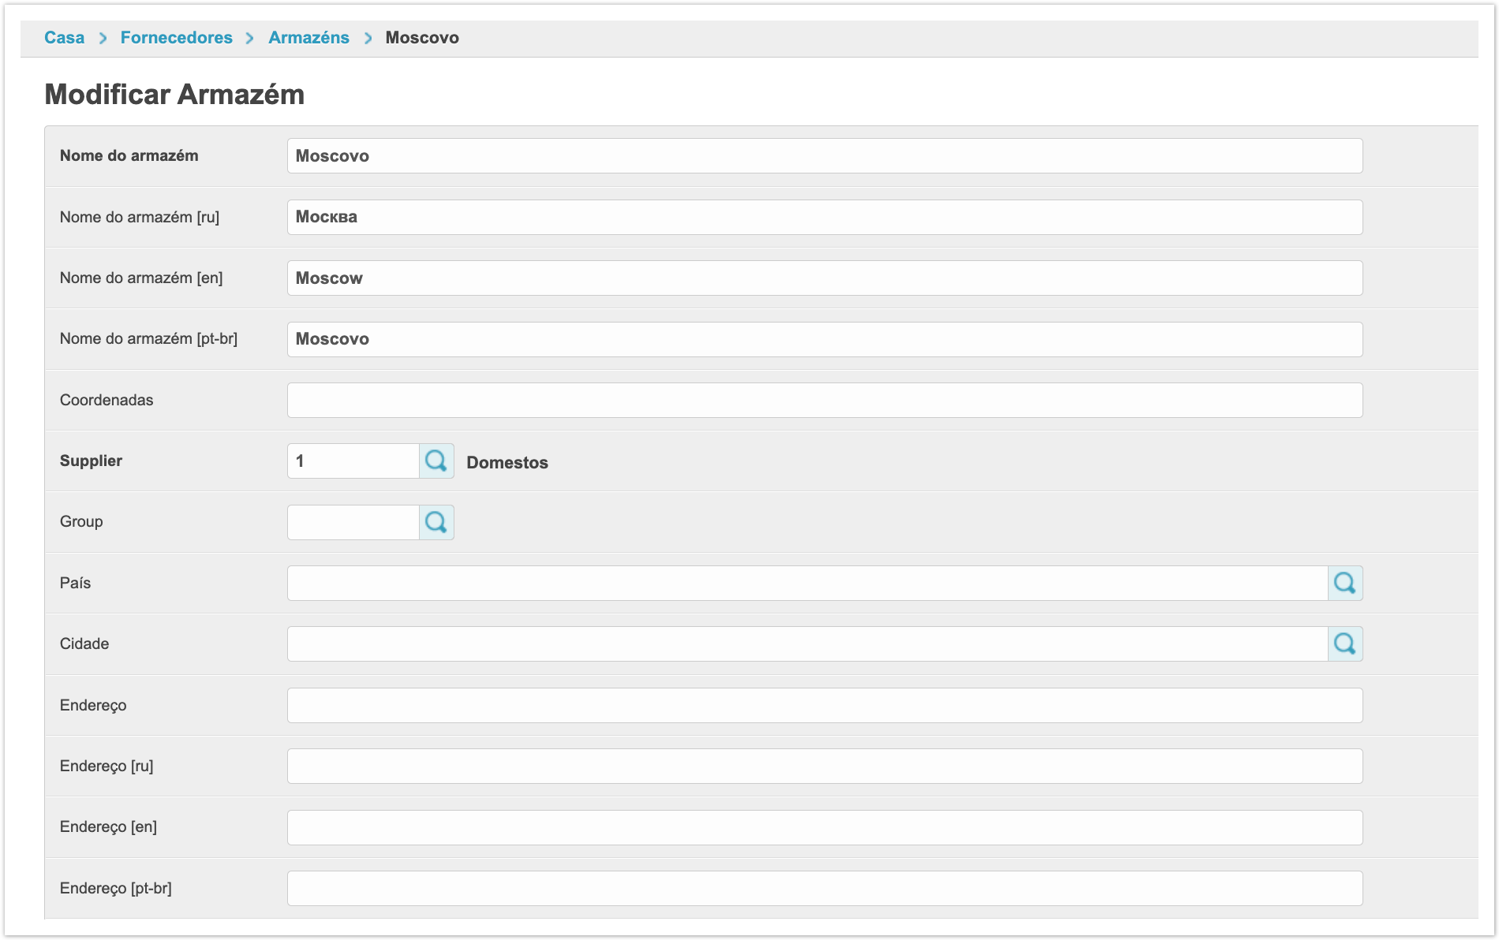
Task: Click into the País text field
Action: click(x=807, y=584)
